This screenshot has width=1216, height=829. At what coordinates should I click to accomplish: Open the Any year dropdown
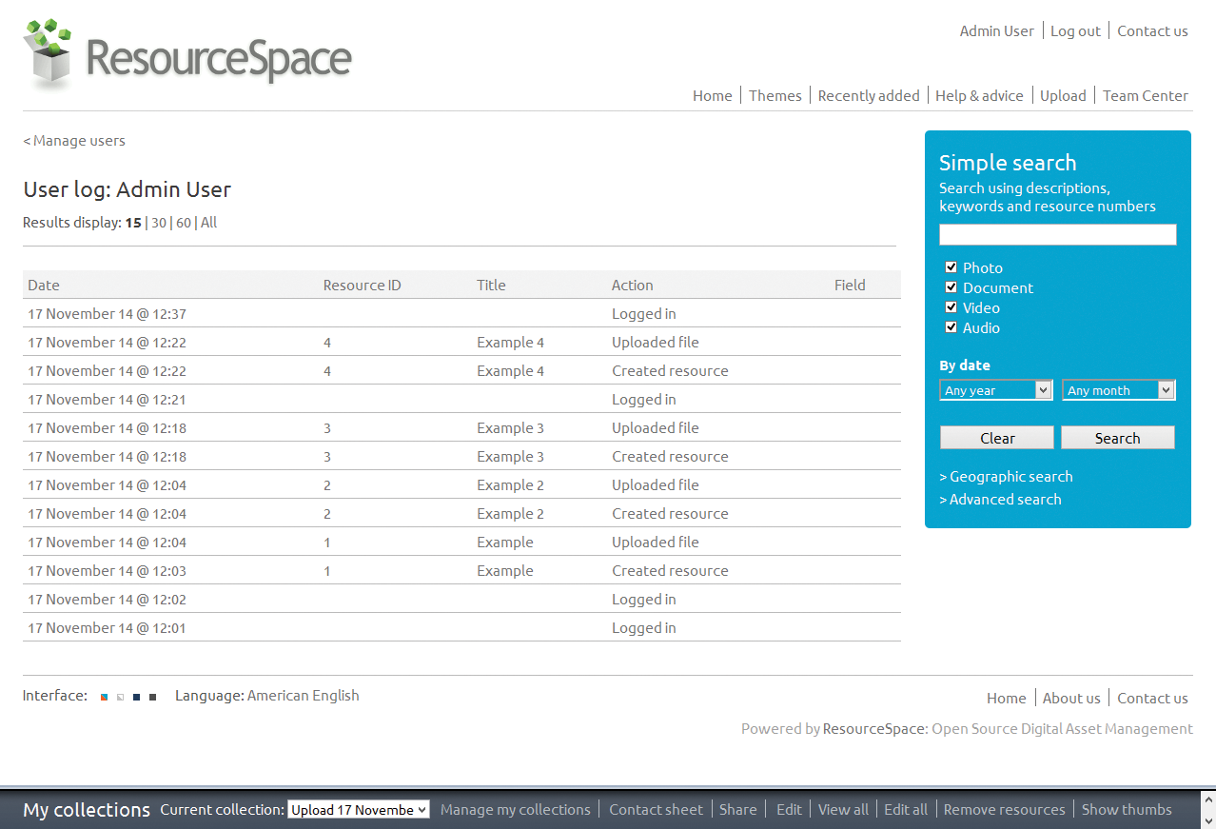point(995,389)
